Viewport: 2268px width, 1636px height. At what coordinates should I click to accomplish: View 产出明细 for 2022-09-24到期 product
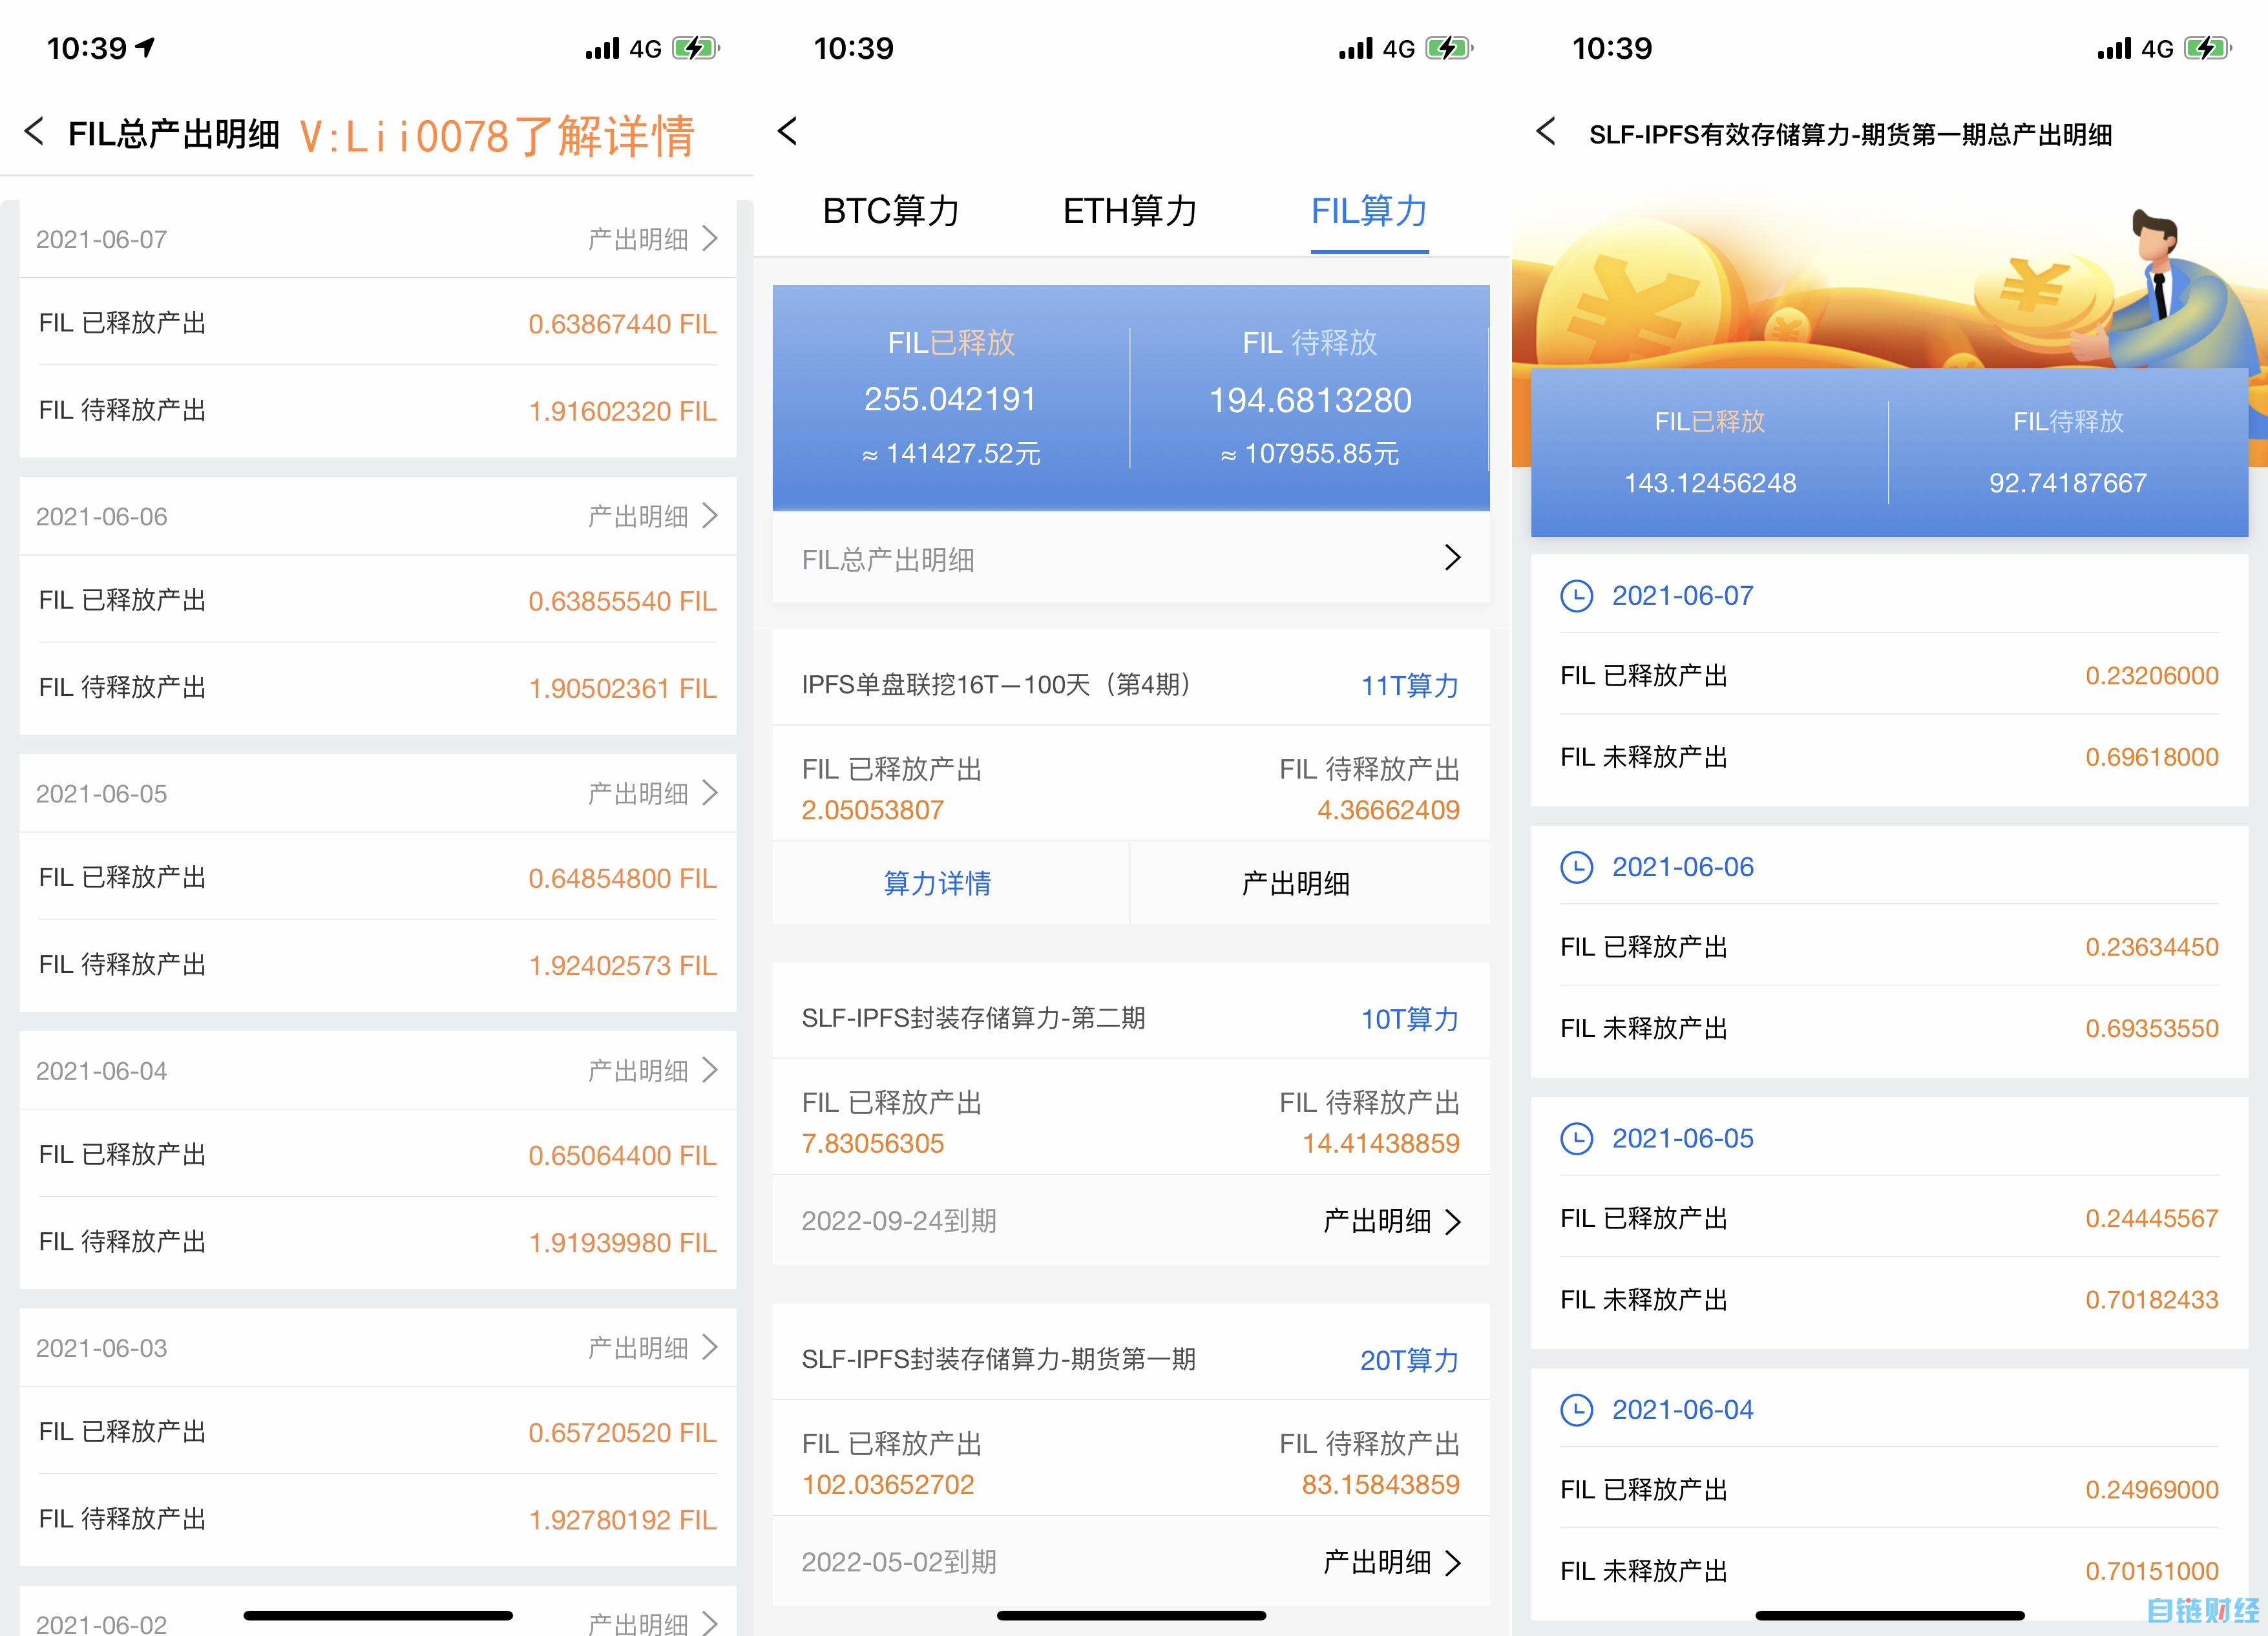pyautogui.click(x=1391, y=1221)
